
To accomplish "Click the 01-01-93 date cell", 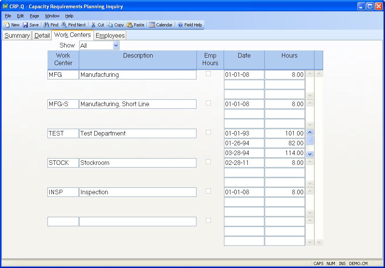I will [x=244, y=134].
